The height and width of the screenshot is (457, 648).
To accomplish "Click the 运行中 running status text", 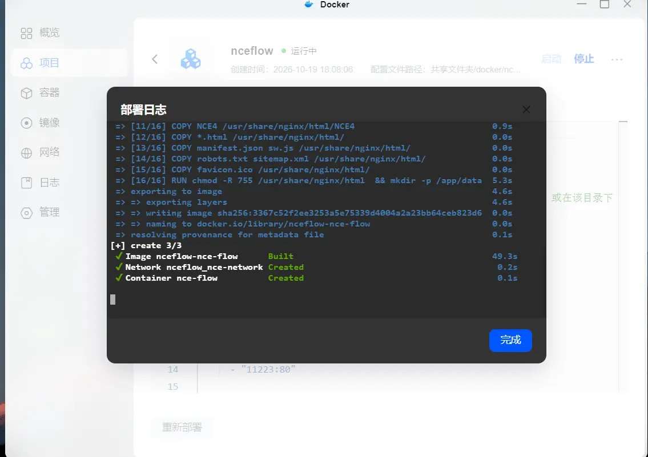I will (x=304, y=51).
